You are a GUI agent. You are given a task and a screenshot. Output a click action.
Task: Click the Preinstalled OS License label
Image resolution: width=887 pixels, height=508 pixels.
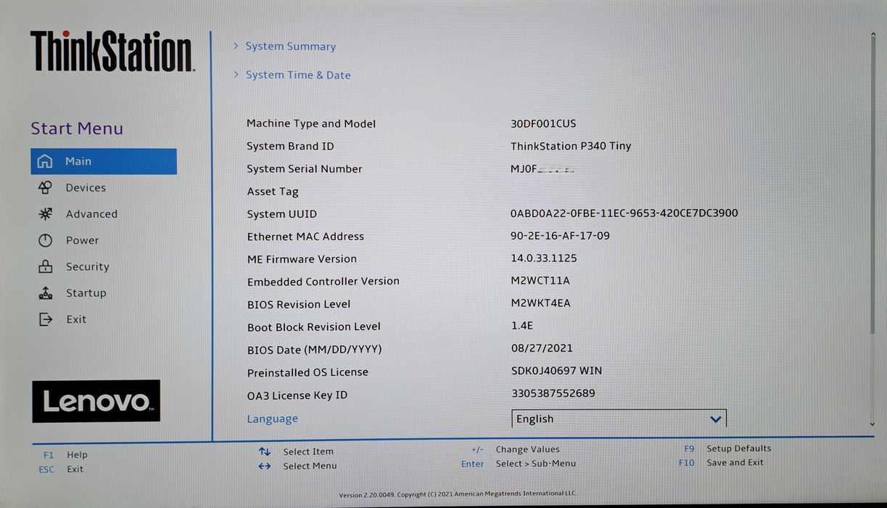pyautogui.click(x=308, y=372)
